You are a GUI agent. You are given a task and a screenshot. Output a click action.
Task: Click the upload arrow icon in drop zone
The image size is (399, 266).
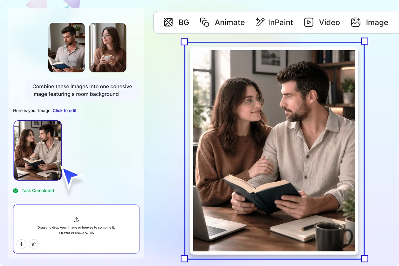tap(76, 220)
